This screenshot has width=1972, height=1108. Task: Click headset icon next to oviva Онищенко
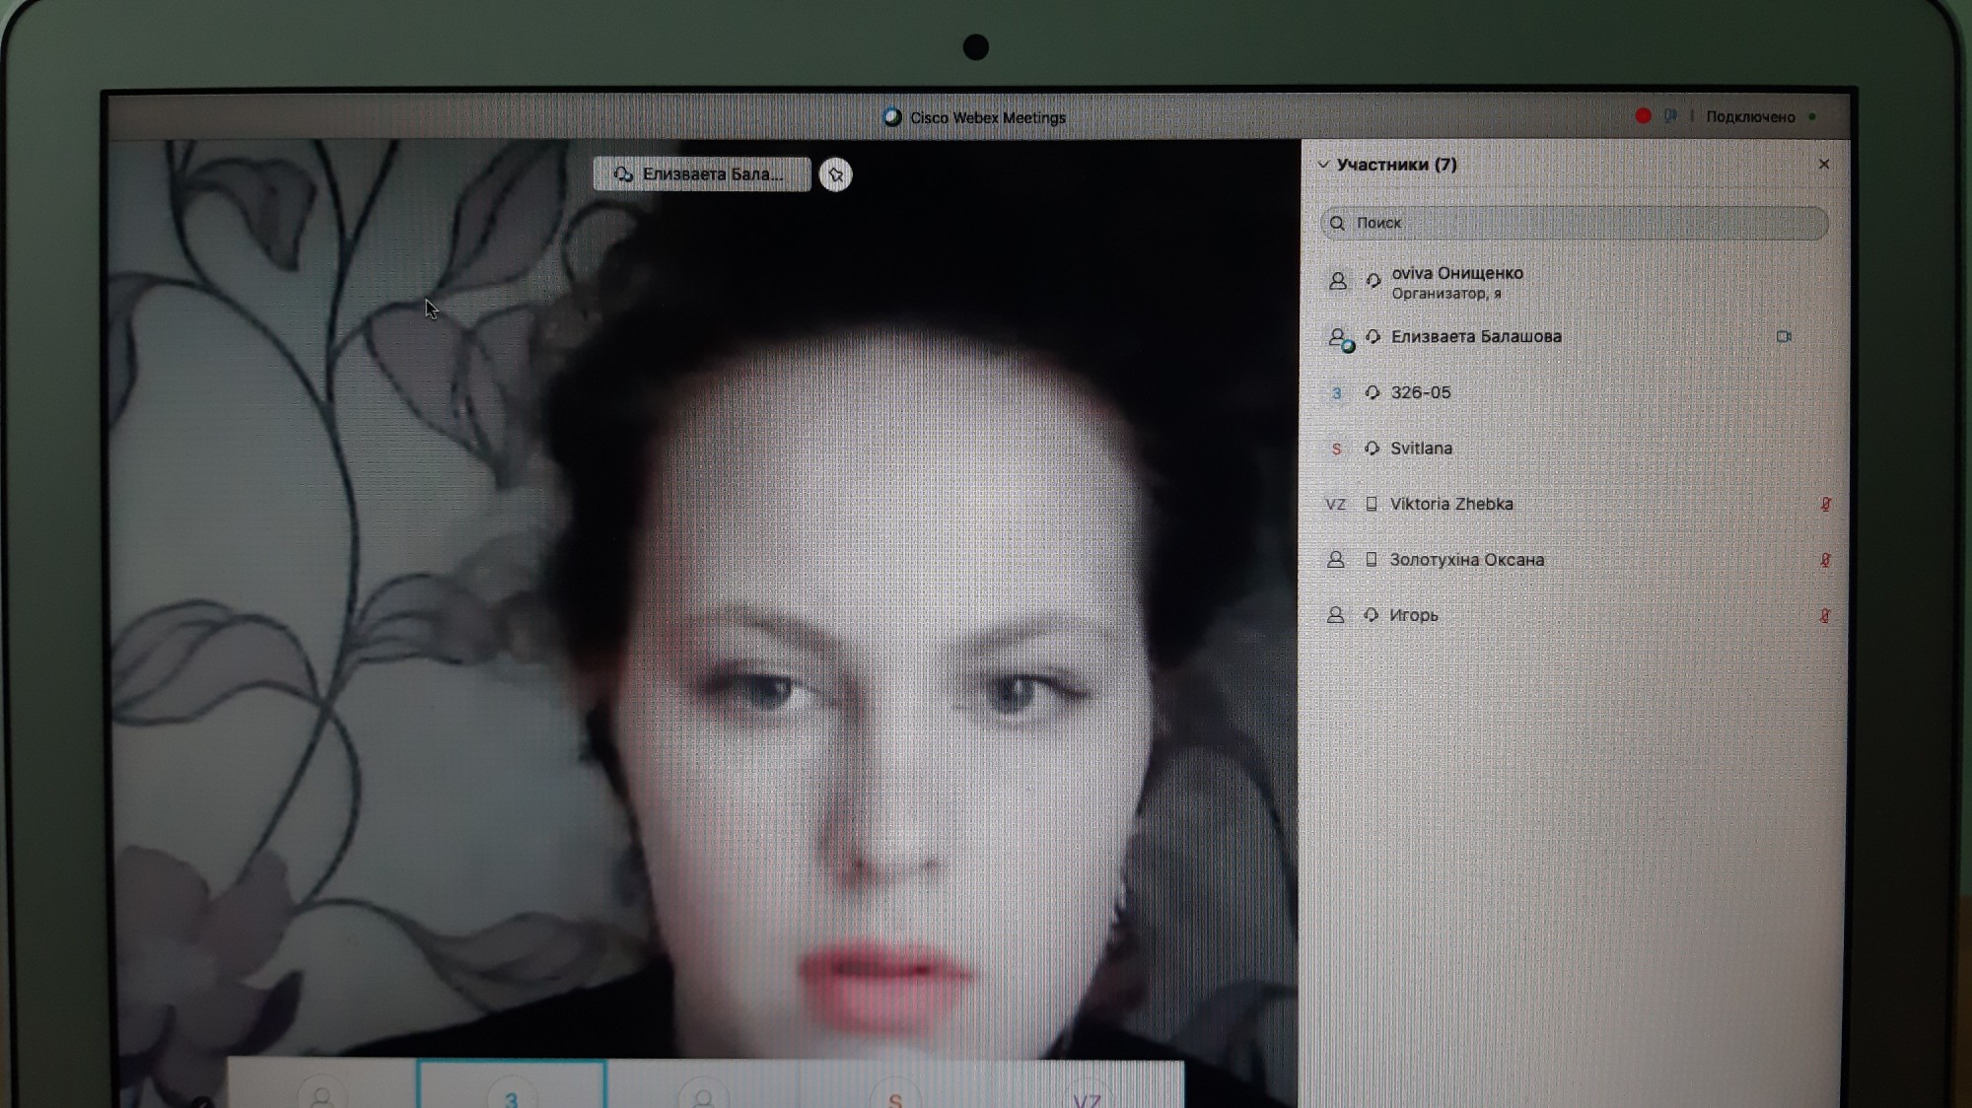coord(1373,281)
